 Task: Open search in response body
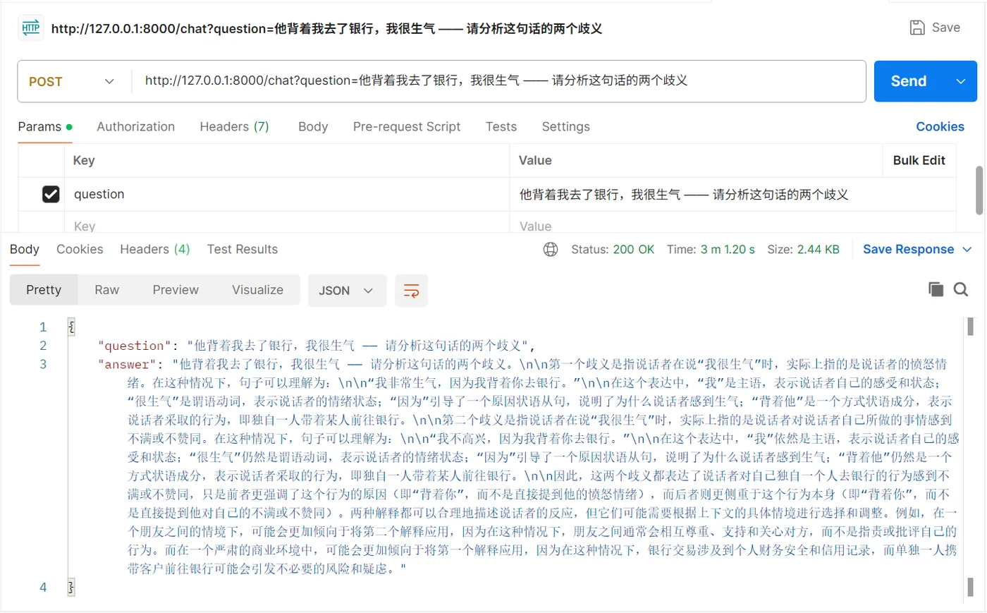pos(961,289)
